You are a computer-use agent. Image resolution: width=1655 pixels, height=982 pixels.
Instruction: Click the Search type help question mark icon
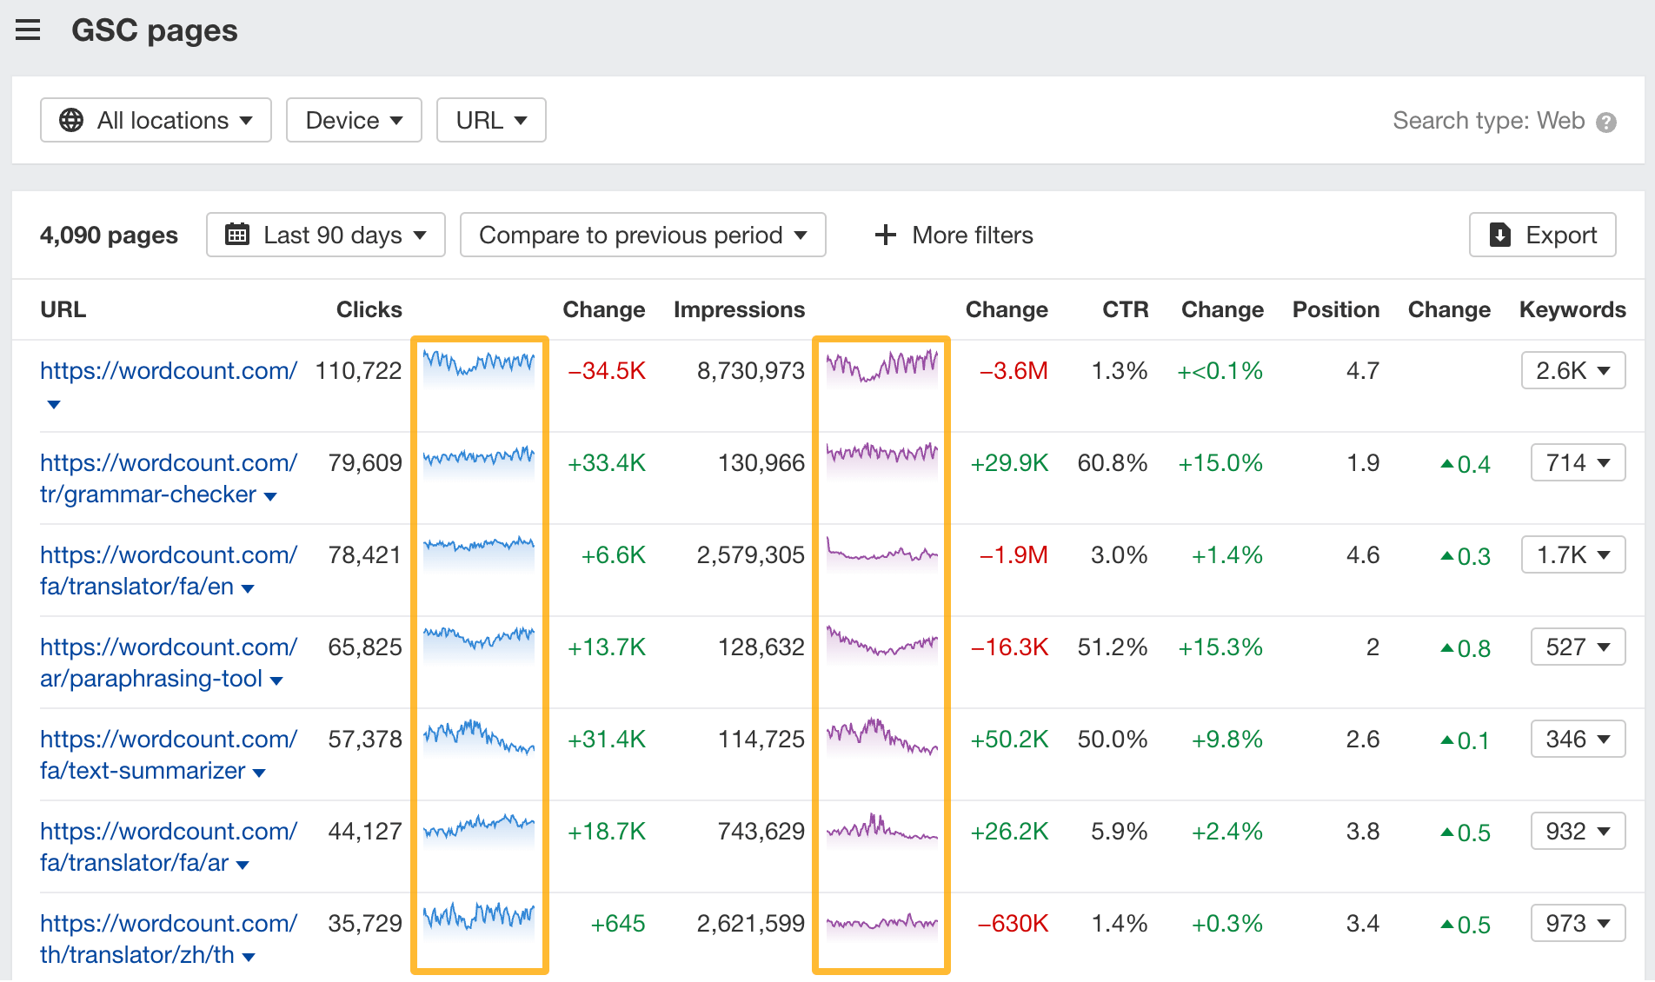click(1606, 123)
